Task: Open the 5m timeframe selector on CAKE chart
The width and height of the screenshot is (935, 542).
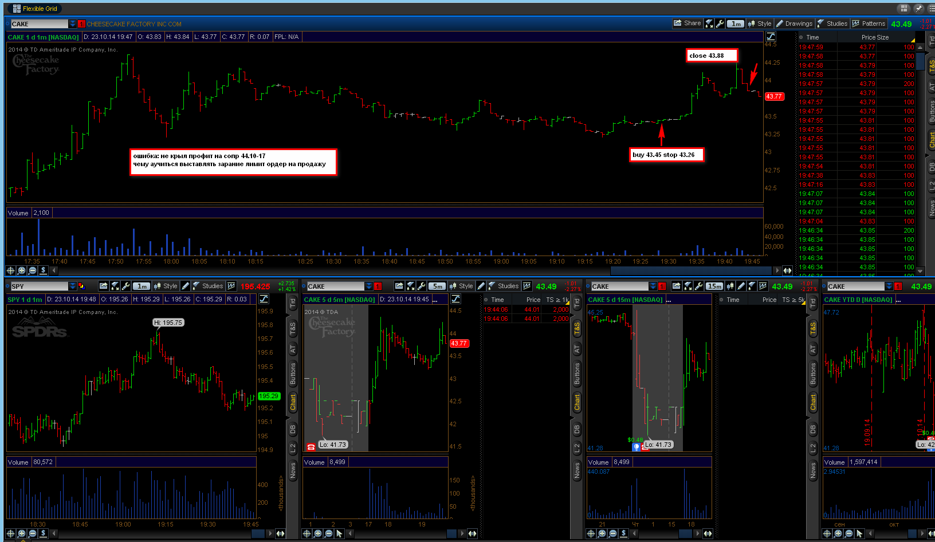Action: tap(438, 286)
